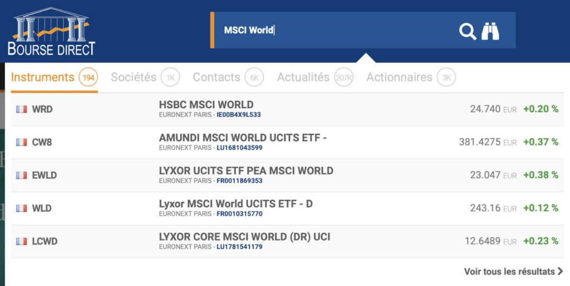This screenshot has width=570, height=286.
Task: Click the binoculars advanced search icon
Action: coord(490,31)
